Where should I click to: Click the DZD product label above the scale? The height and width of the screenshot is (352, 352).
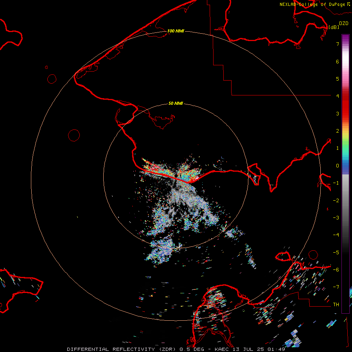pyautogui.click(x=344, y=23)
